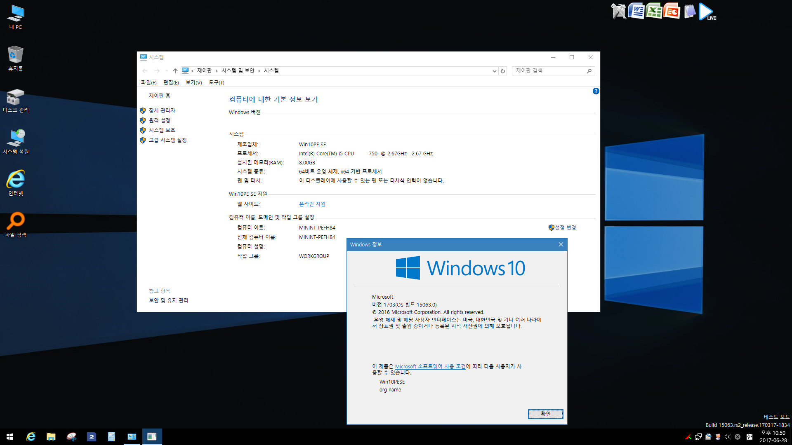Click the blue help question mark icon
This screenshot has height=445, width=792.
click(596, 91)
